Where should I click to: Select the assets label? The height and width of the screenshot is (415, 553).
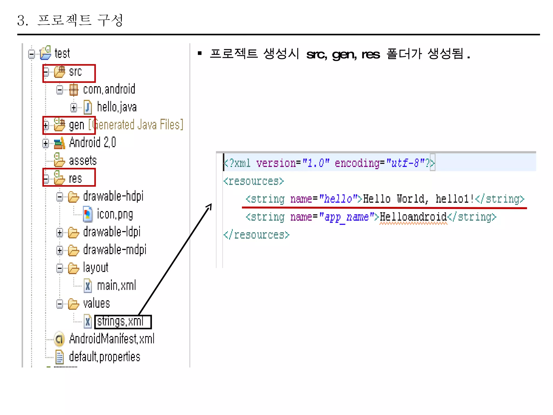83,160
